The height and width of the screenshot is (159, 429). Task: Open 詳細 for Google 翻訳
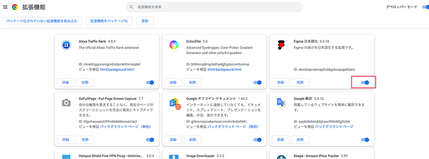point(281,140)
